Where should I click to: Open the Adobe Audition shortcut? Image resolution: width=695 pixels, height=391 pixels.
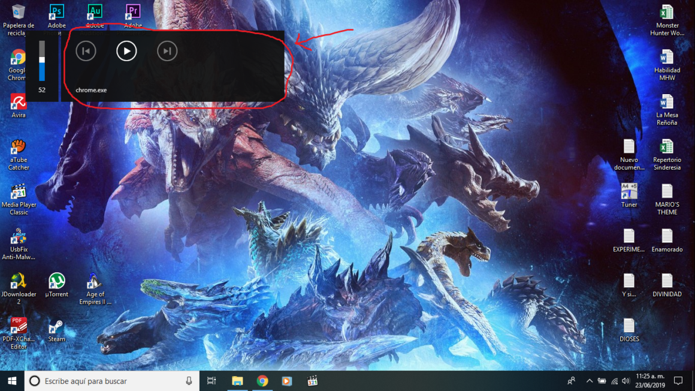95,12
